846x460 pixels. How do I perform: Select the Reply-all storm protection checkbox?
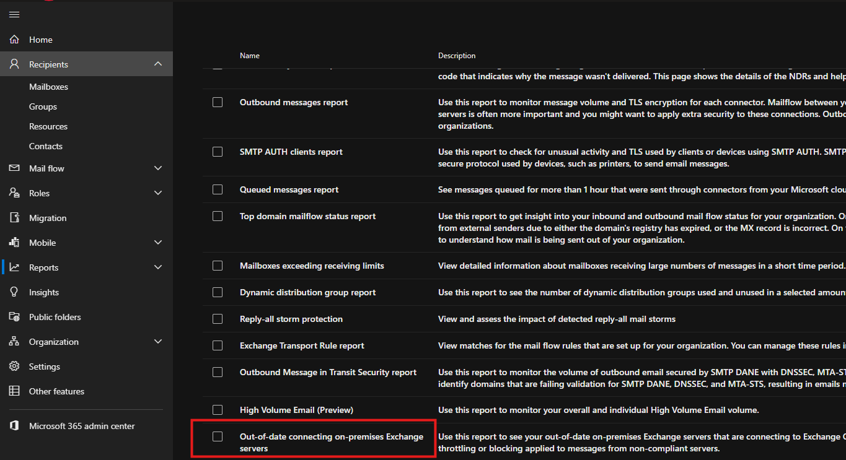(x=218, y=319)
